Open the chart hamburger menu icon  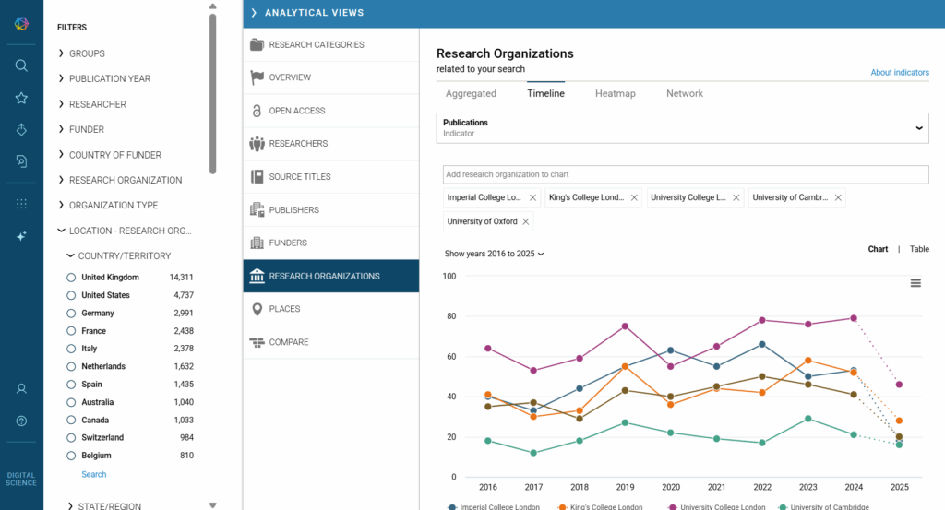pyautogui.click(x=915, y=283)
